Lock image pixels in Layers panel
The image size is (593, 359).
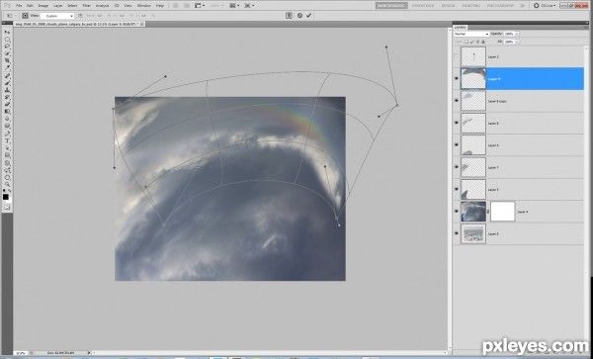point(472,42)
